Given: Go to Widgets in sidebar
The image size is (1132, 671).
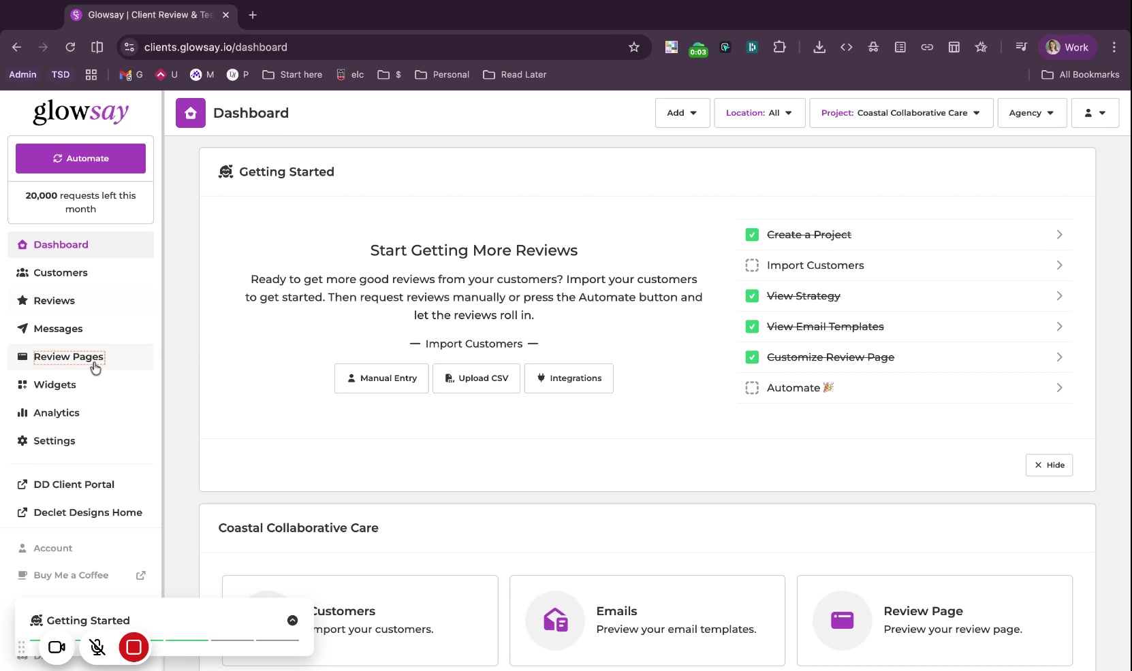Looking at the screenshot, I should tap(54, 385).
